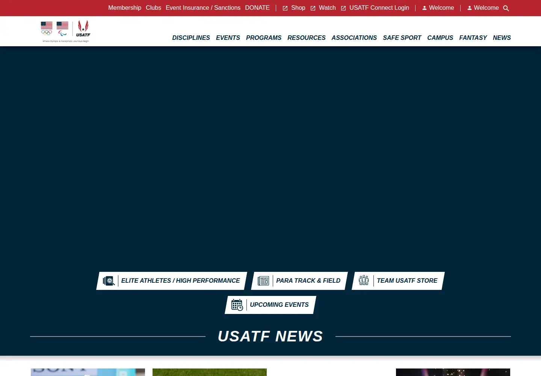Open the Events menu

click(228, 38)
